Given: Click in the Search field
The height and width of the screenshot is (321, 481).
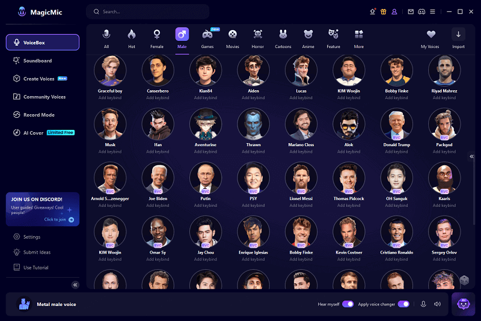Looking at the screenshot, I should 147,11.
